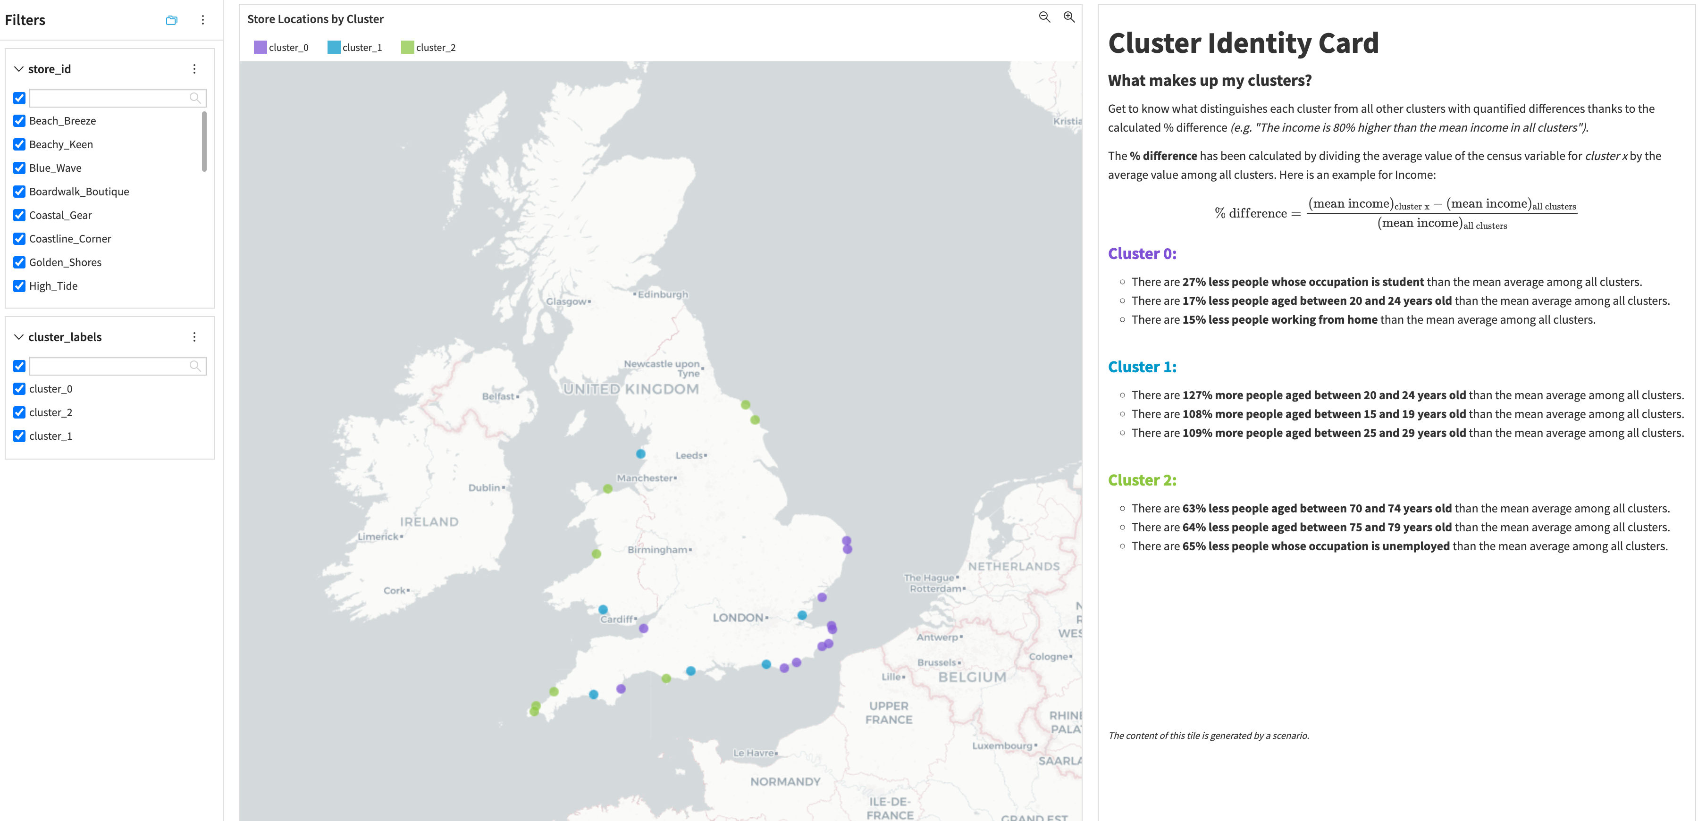Click the Cluster 2 heading
The image size is (1698, 821).
[1143, 480]
